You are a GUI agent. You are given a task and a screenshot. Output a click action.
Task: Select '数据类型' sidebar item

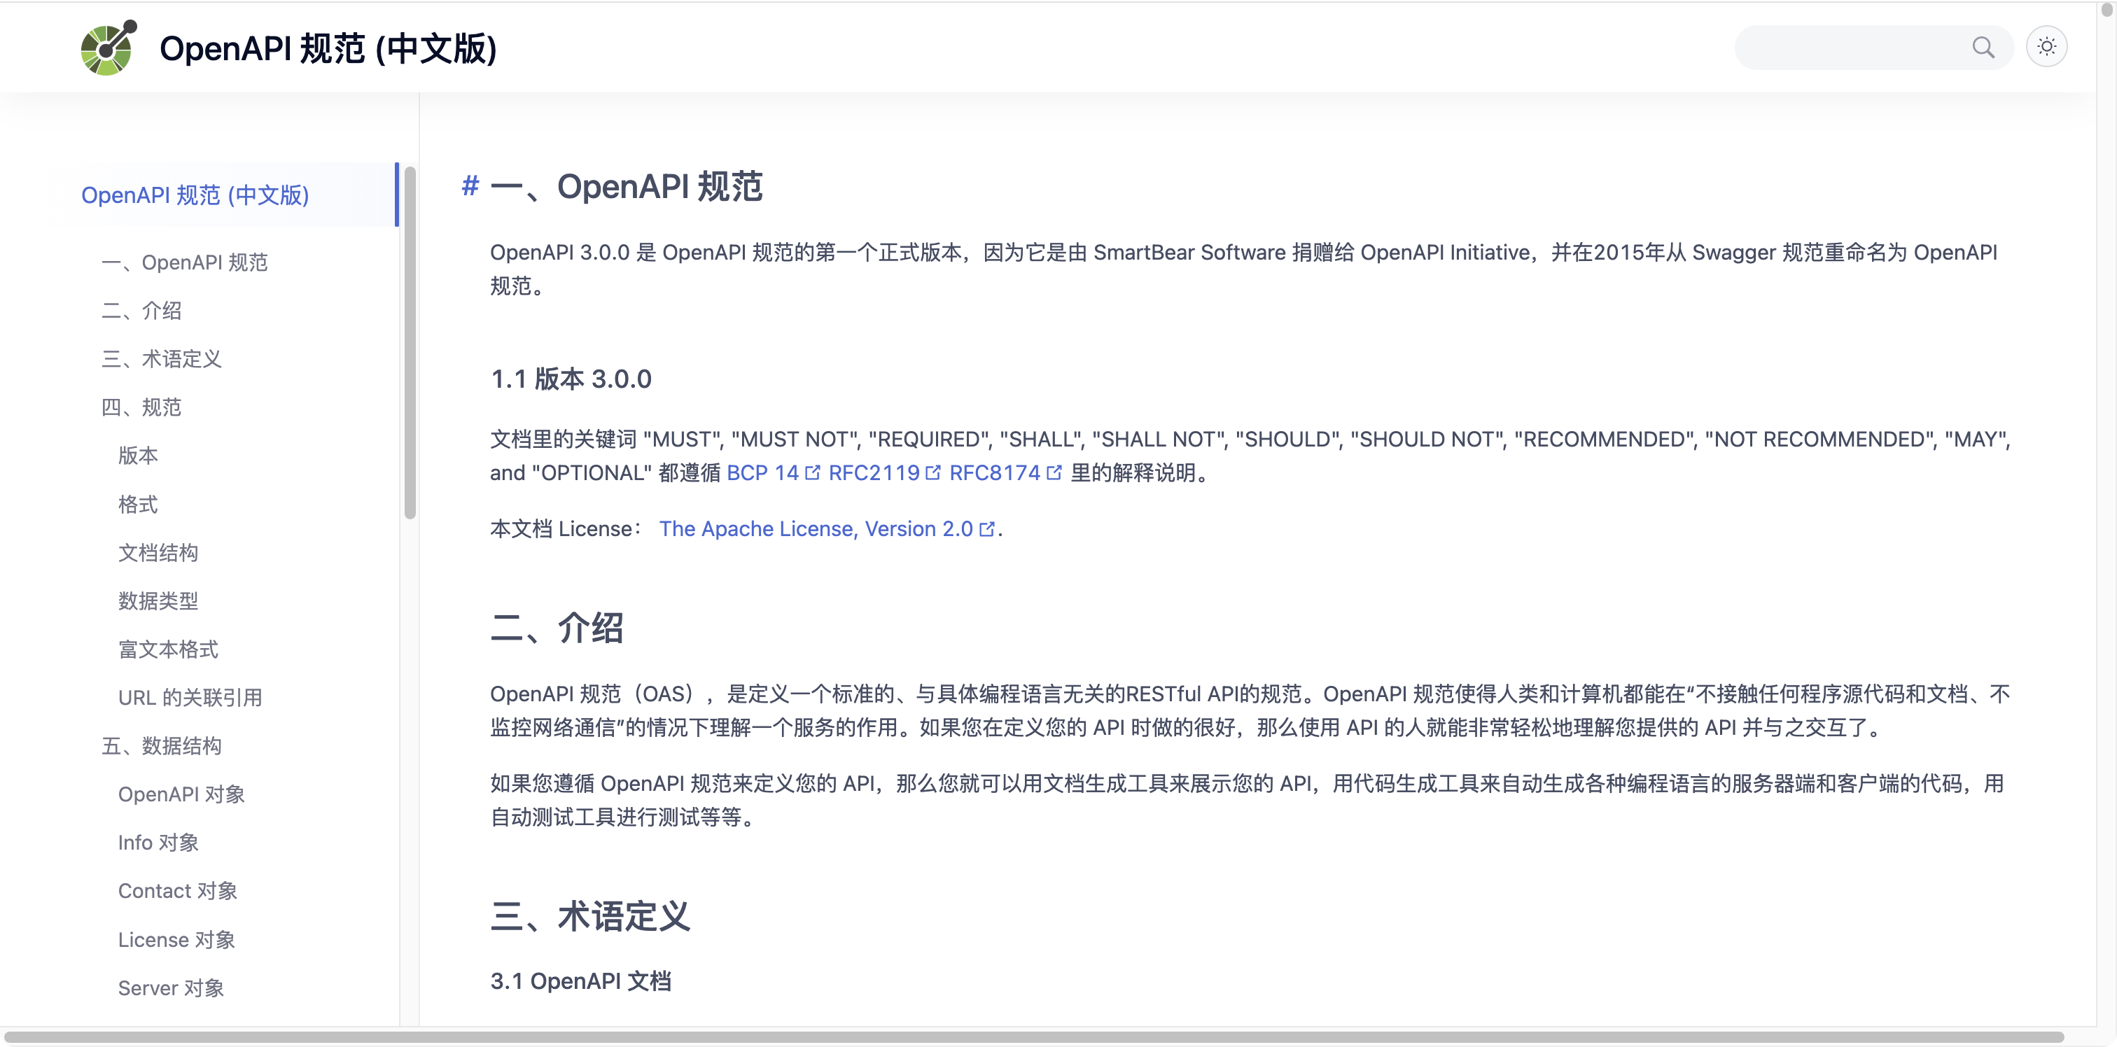pyautogui.click(x=159, y=600)
